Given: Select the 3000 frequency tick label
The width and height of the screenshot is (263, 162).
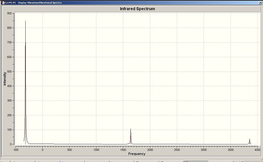Looking at the screenshot, I should 204,150.
